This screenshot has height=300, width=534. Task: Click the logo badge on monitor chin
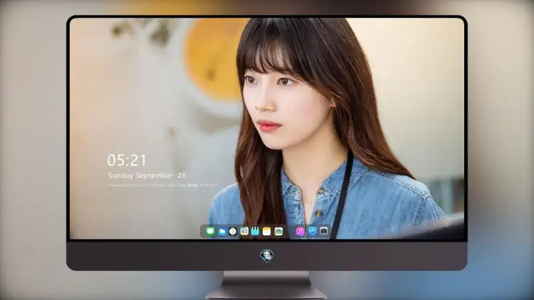tap(267, 255)
